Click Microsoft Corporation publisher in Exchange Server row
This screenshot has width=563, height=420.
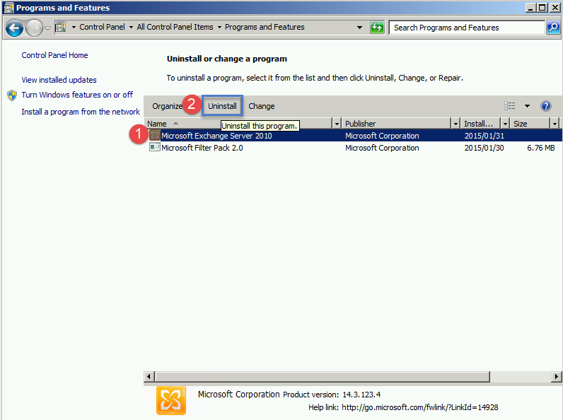tap(382, 136)
